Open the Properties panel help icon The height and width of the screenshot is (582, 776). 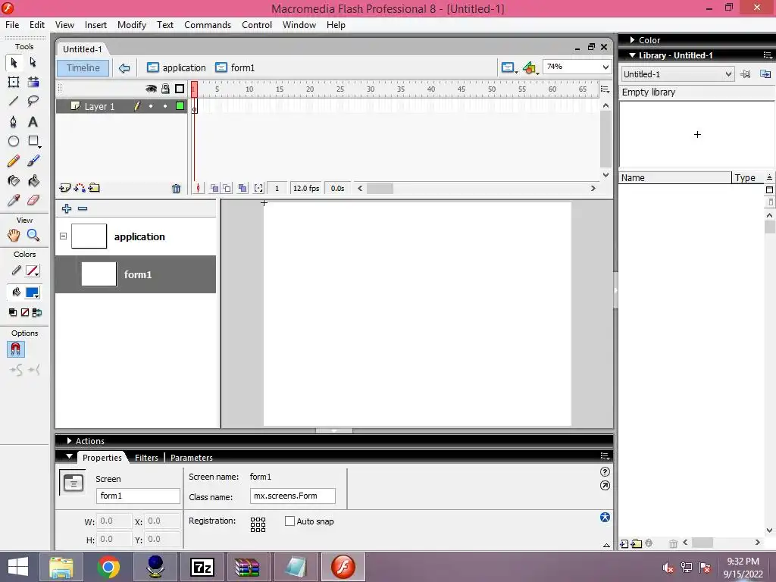pyautogui.click(x=605, y=472)
